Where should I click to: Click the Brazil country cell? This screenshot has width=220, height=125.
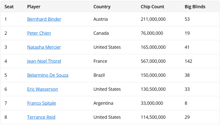pos(99,75)
